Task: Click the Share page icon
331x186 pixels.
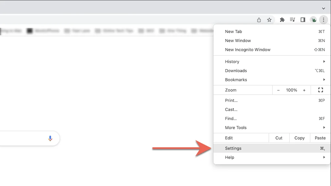Action: click(x=259, y=20)
